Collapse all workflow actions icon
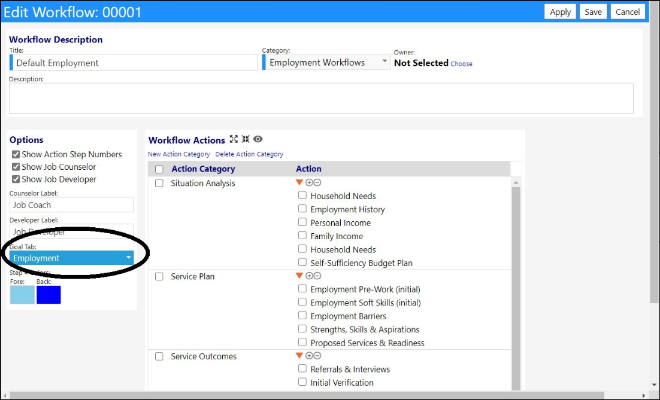Image resolution: width=660 pixels, height=400 pixels. [246, 139]
